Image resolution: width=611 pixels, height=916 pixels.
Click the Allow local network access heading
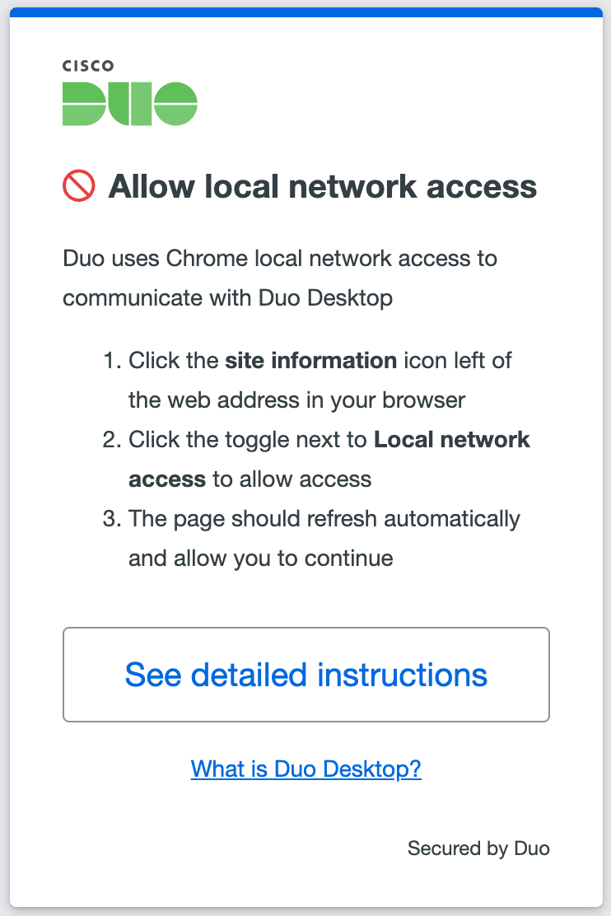pyautogui.click(x=323, y=187)
